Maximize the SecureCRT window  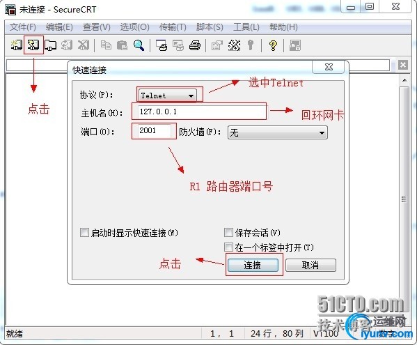(x=370, y=7)
